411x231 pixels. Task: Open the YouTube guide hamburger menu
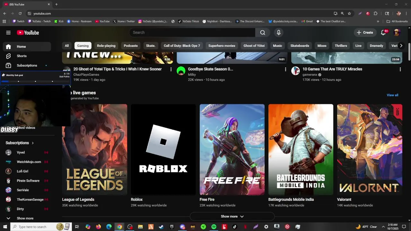click(x=8, y=32)
